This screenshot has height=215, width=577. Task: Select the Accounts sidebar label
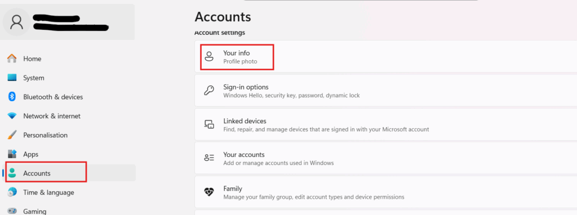(37, 173)
